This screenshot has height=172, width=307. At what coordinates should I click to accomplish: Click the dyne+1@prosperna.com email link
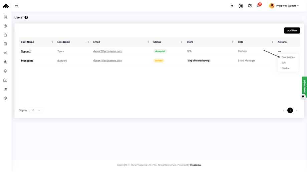coord(108,61)
